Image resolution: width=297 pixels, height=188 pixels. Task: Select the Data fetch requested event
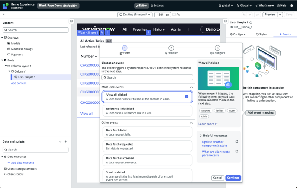(147, 146)
